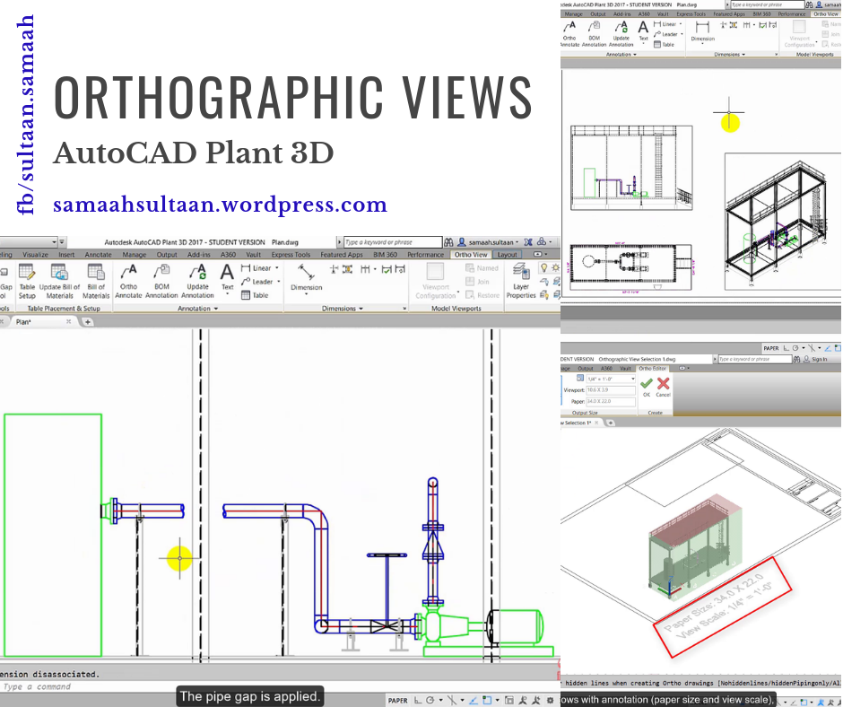The width and height of the screenshot is (843, 707).
Task: Click the binoculars icon beside Sign In
Action: coord(796,359)
